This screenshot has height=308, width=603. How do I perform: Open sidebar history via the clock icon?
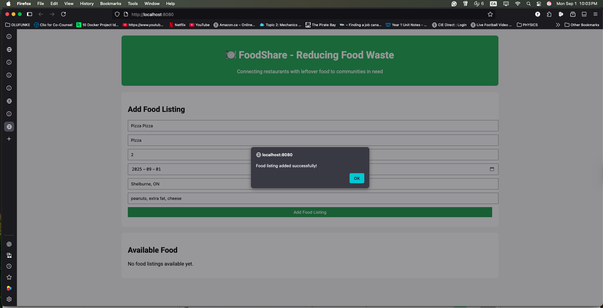coord(9,266)
